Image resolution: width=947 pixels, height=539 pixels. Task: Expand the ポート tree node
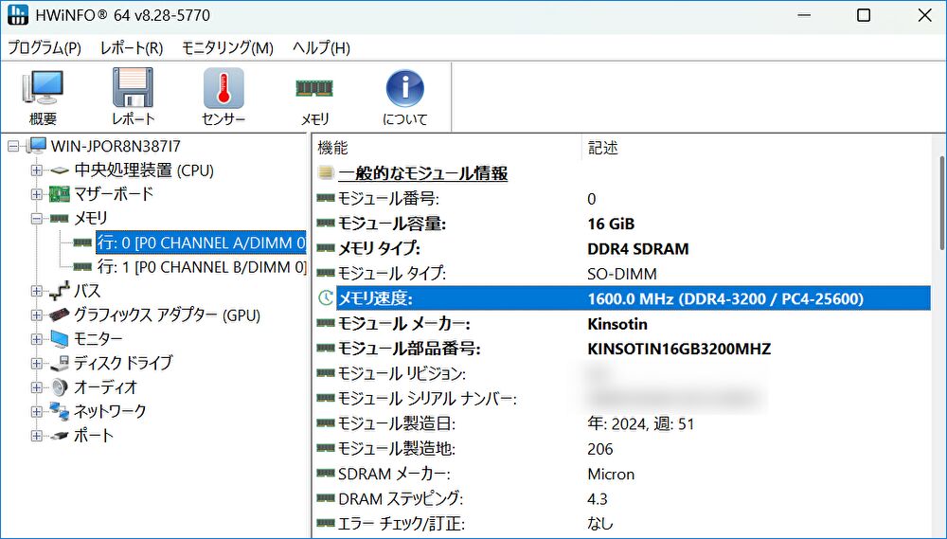37,436
